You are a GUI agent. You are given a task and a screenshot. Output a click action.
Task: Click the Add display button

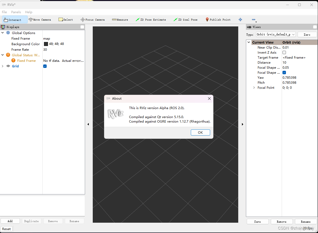10,221
